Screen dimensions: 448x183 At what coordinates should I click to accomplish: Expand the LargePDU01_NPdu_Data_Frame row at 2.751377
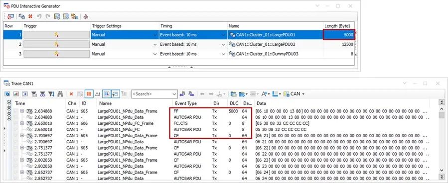(22, 148)
